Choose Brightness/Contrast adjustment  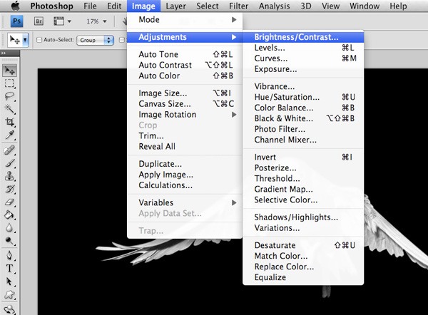point(303,37)
